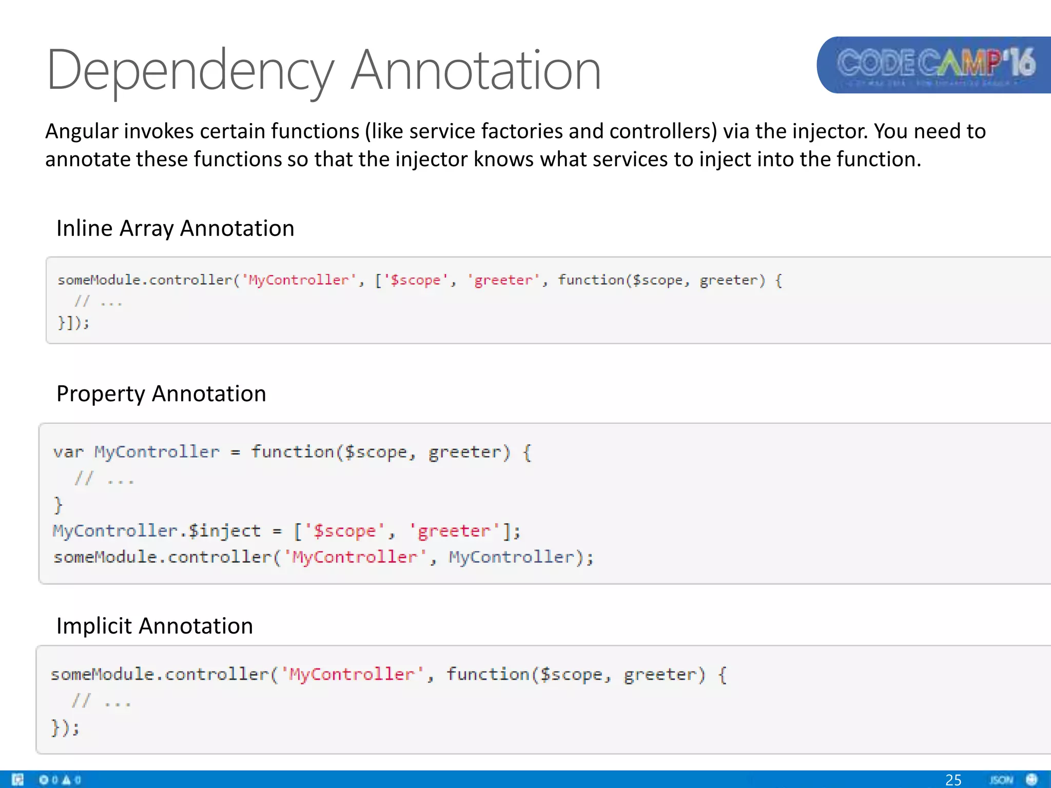Click the smiley feedback icon in status bar
Screen dimensions: 1051x788
[x=1031, y=780]
